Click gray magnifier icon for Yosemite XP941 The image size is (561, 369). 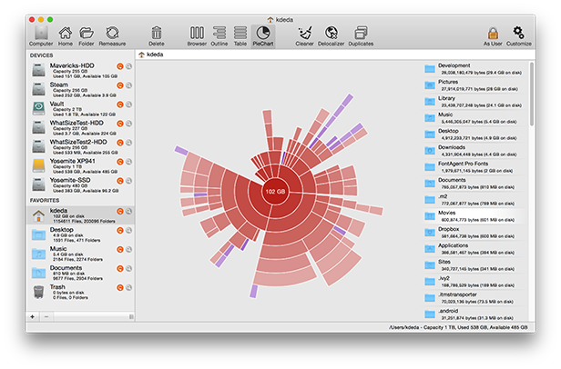tap(128, 162)
